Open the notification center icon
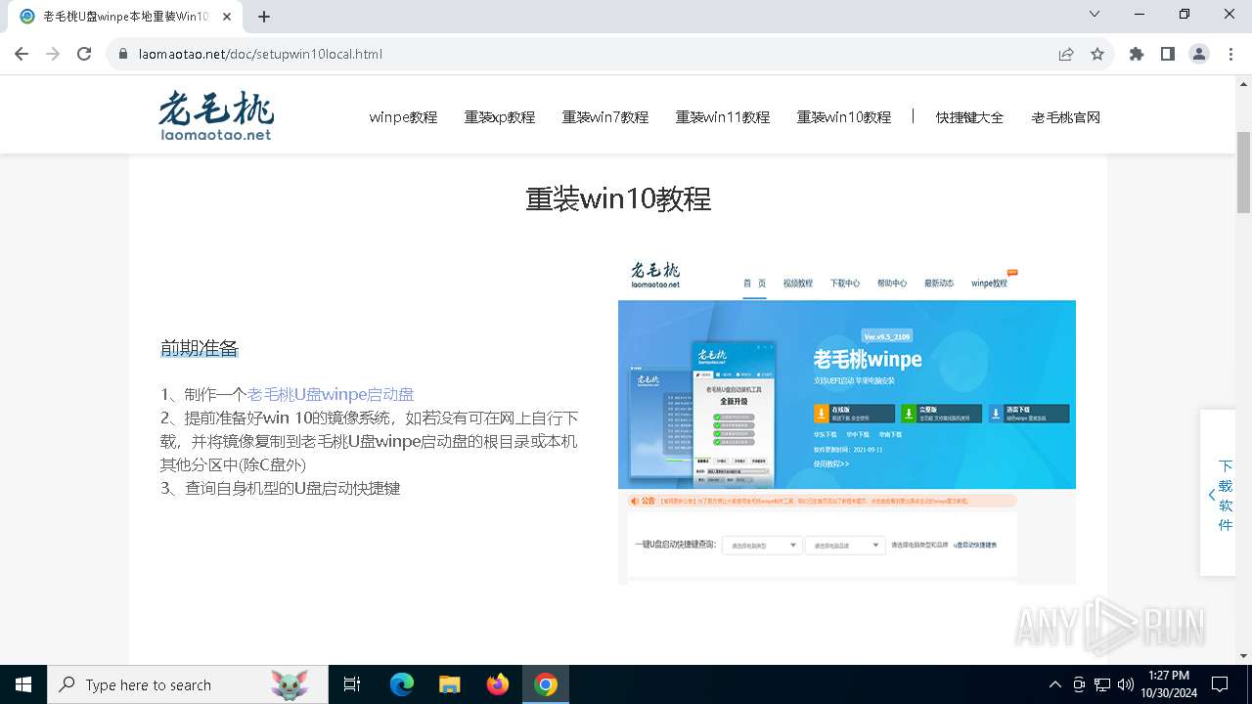The image size is (1252, 704). pos(1220,684)
